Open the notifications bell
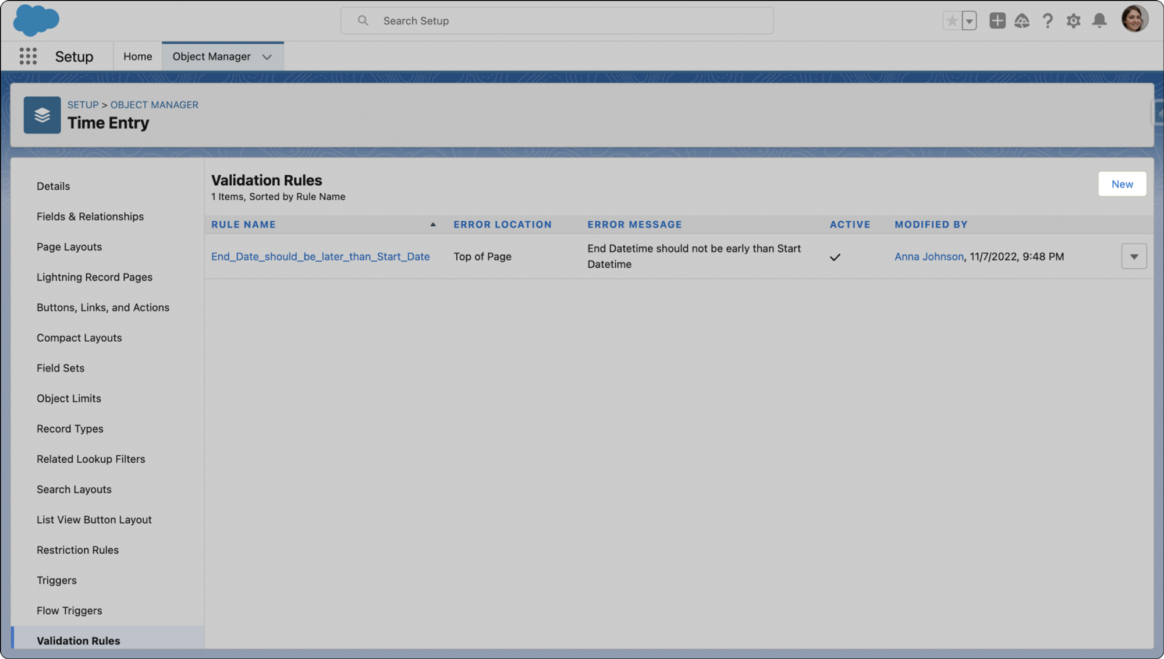The image size is (1164, 659). pyautogui.click(x=1099, y=21)
